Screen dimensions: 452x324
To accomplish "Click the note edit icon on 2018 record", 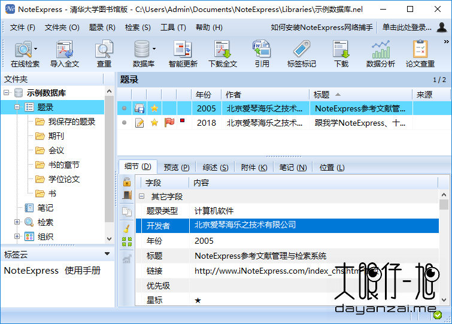I will click(139, 123).
